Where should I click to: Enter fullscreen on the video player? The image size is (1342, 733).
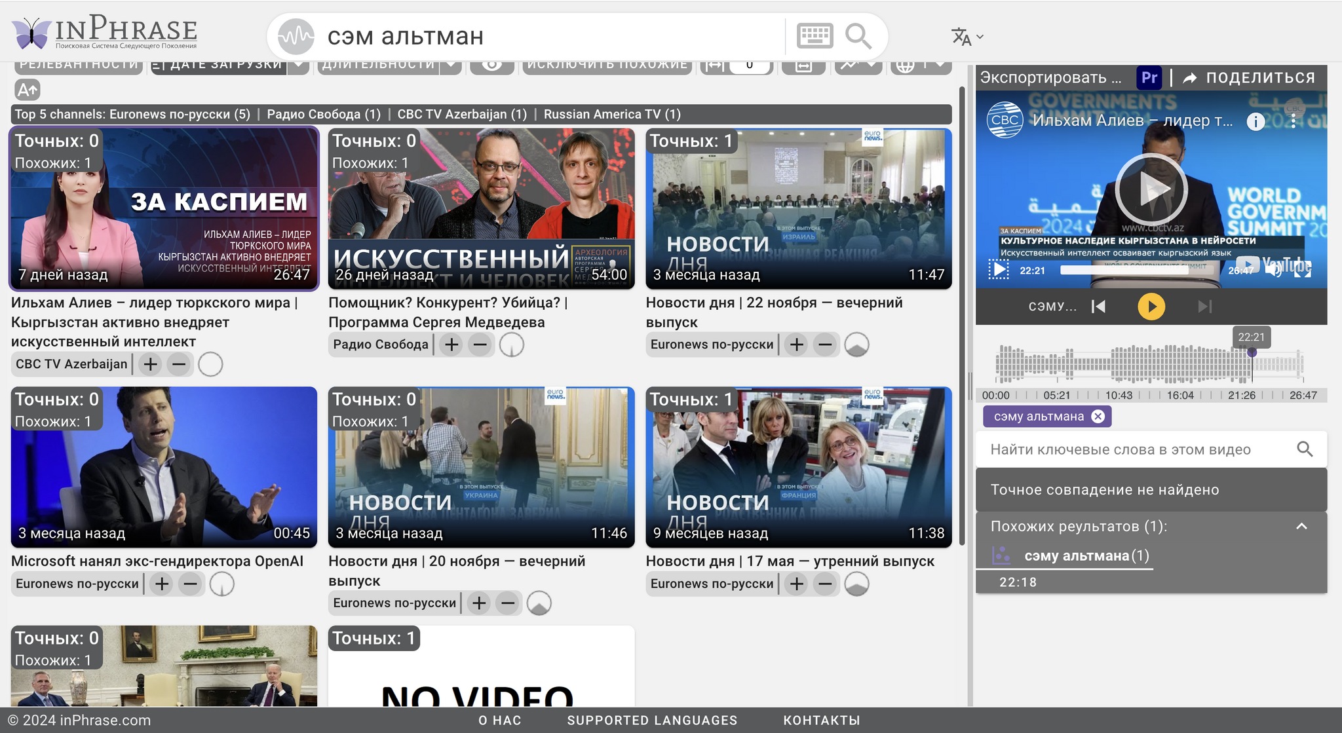click(1303, 269)
